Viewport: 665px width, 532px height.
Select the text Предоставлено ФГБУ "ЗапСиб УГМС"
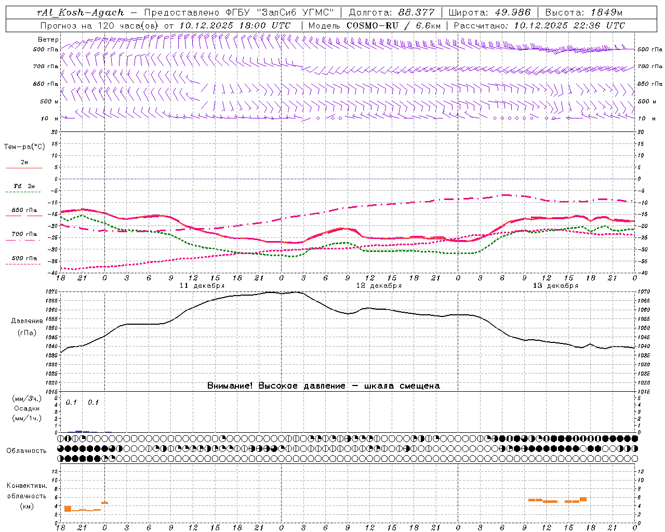coord(238,12)
